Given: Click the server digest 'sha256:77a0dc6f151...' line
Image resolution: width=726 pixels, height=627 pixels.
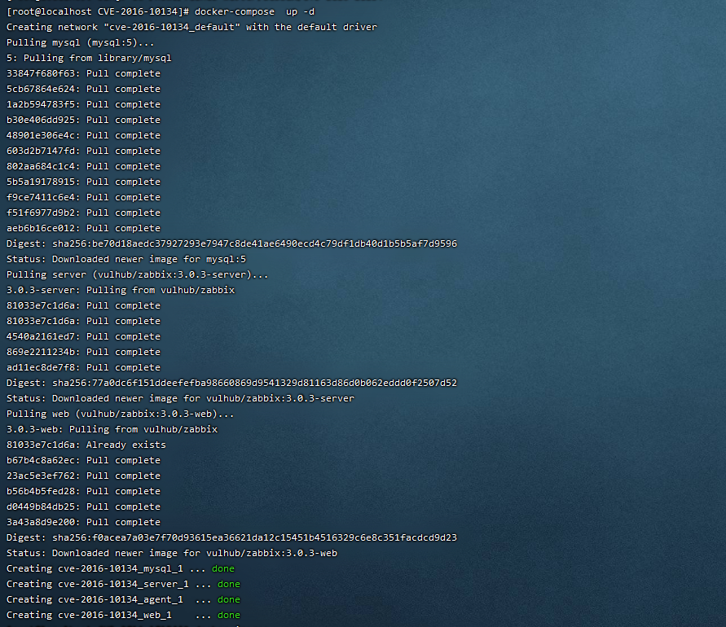Looking at the screenshot, I should (x=231, y=384).
